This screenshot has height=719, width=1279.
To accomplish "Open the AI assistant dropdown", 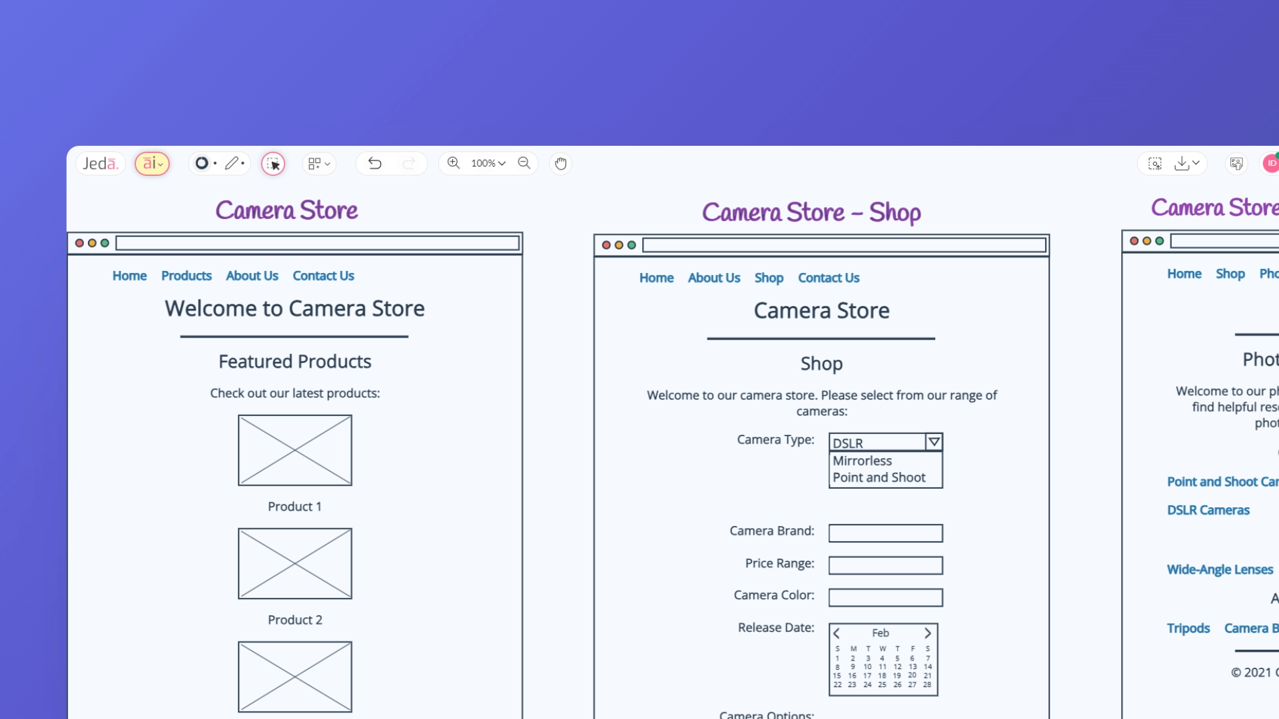I will (152, 163).
